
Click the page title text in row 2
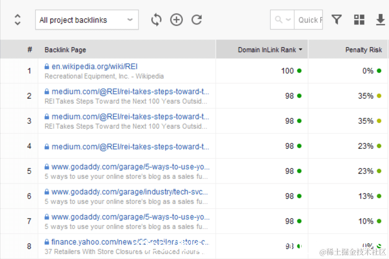tap(126, 101)
